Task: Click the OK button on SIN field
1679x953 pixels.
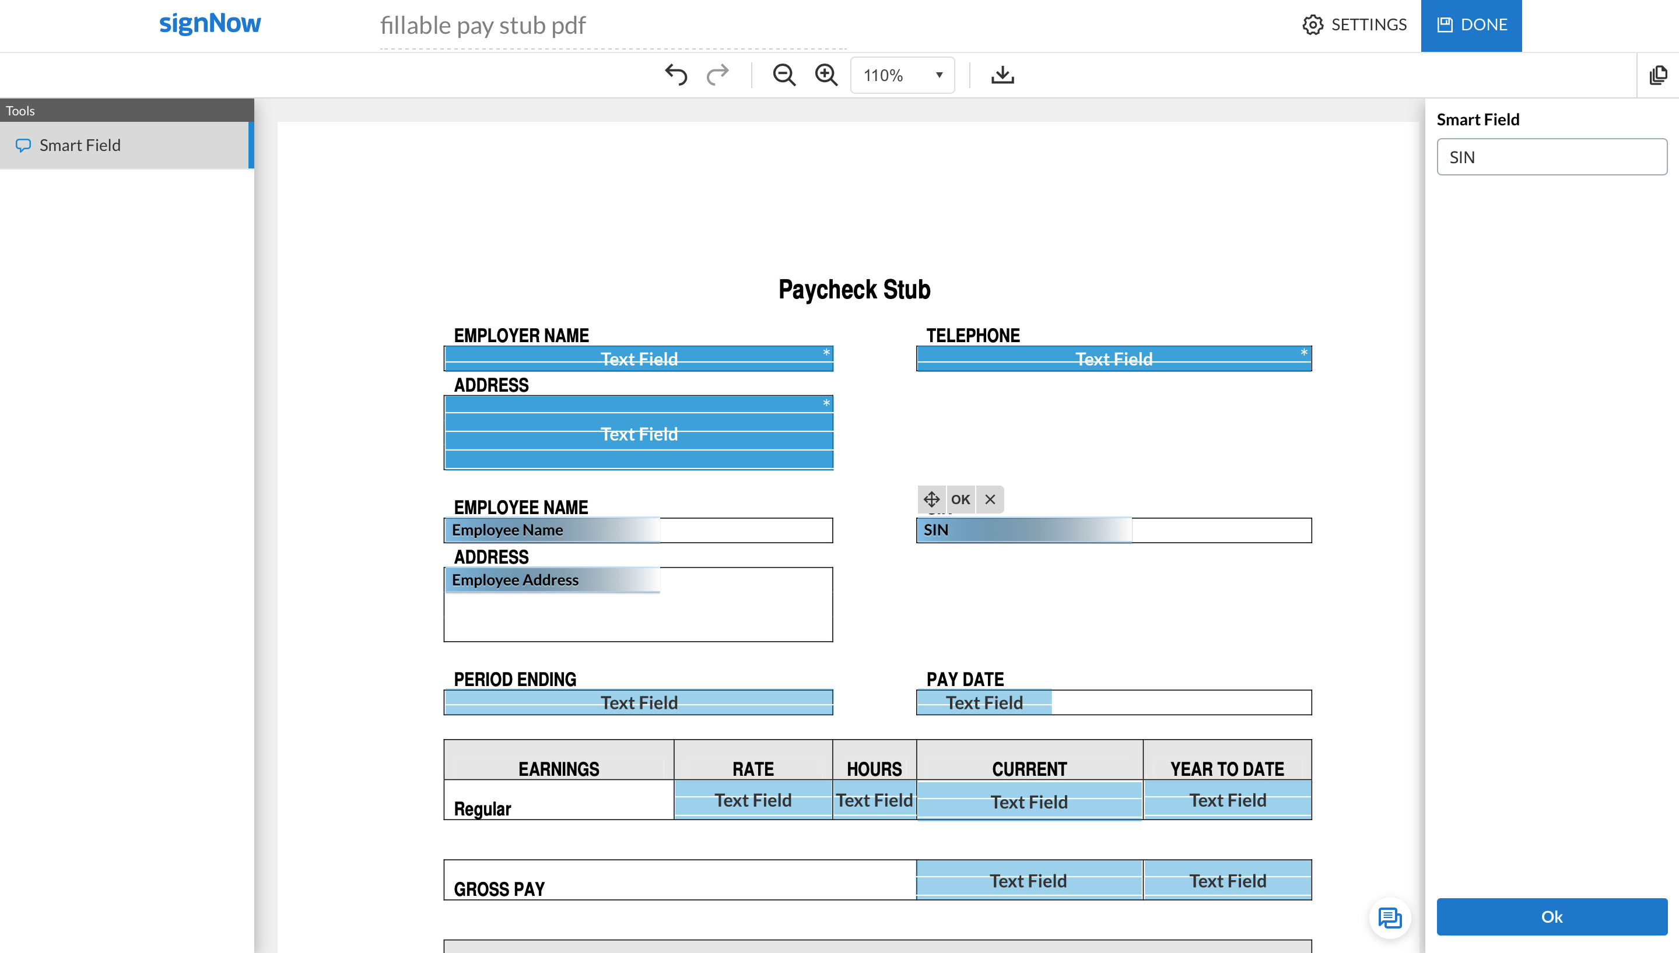Action: [961, 499]
